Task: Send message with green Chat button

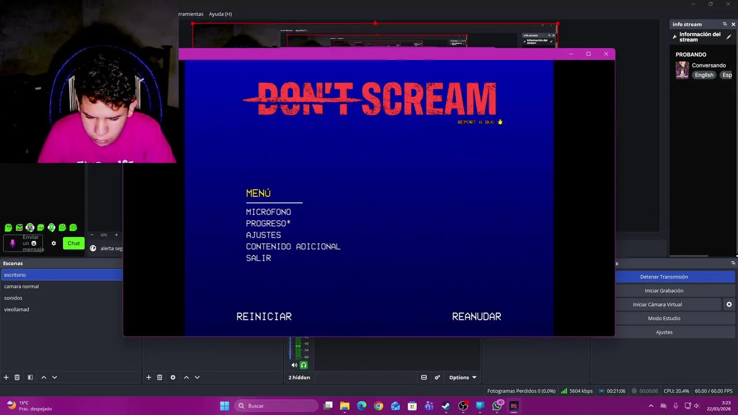Action: click(x=74, y=243)
